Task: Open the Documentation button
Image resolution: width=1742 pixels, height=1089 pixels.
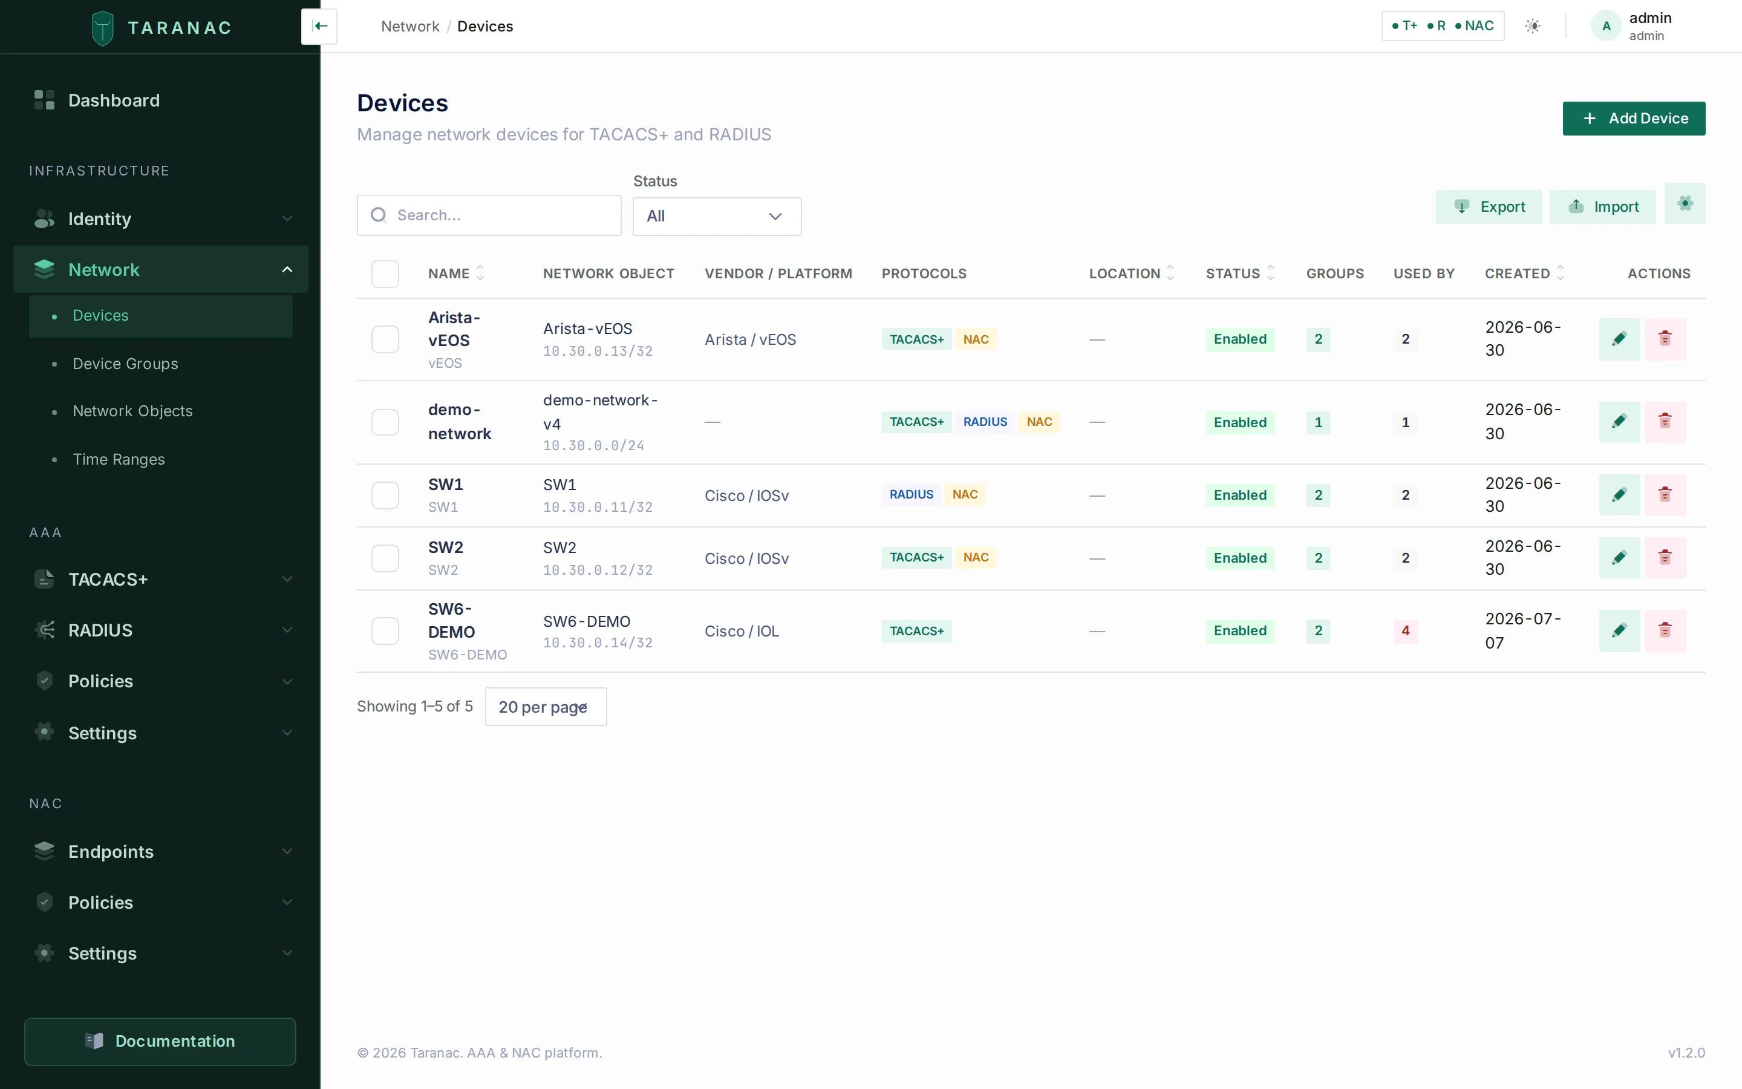Action: 160,1041
